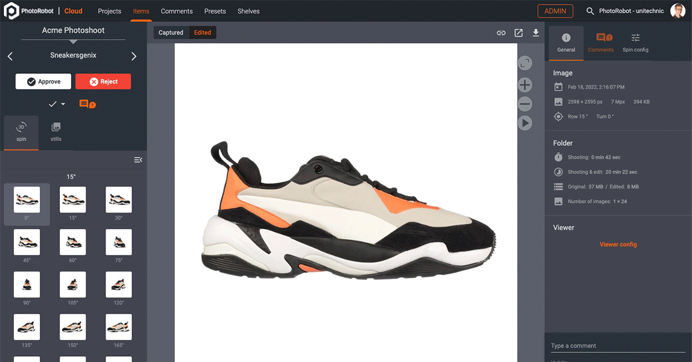
Task: Collapse the thumbnail list menu icon
Action: (138, 160)
